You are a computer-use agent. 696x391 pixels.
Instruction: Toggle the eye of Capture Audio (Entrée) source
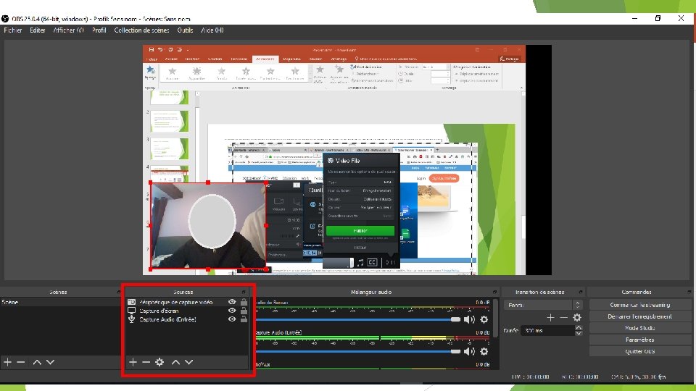point(232,319)
